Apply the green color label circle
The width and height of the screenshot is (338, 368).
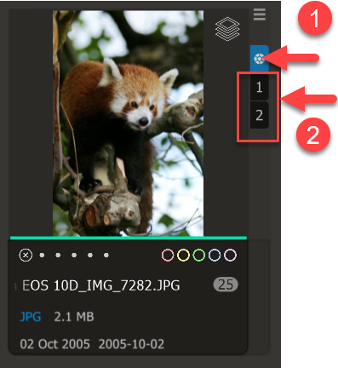[x=199, y=256]
